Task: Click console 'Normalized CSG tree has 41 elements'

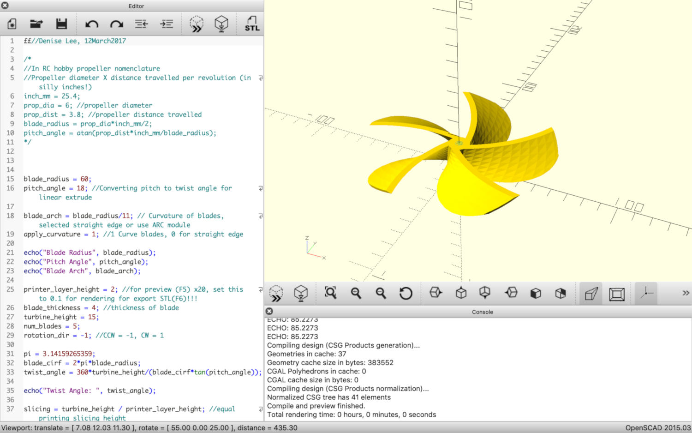Action: (x=329, y=397)
